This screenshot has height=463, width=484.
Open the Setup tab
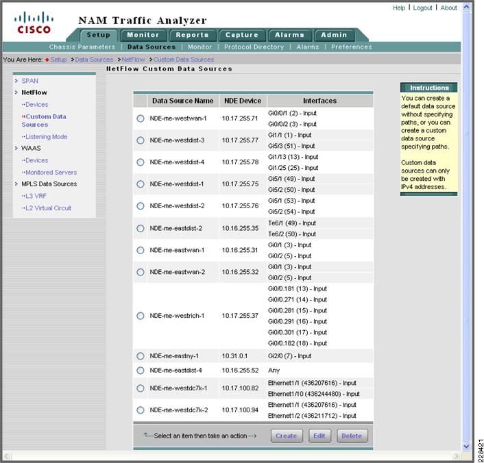pos(99,35)
